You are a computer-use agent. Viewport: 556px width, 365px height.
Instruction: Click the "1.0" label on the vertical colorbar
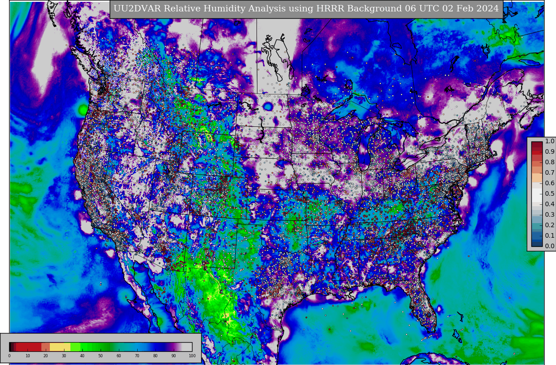point(550,141)
